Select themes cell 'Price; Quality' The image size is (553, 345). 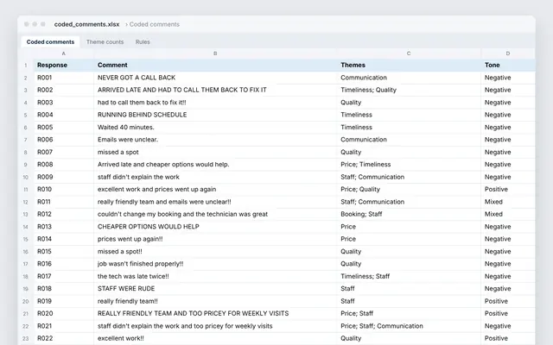[409, 190]
